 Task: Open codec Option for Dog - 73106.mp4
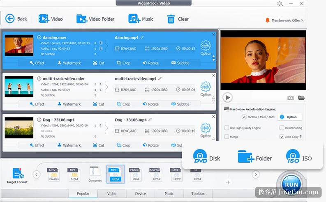[x=206, y=130]
